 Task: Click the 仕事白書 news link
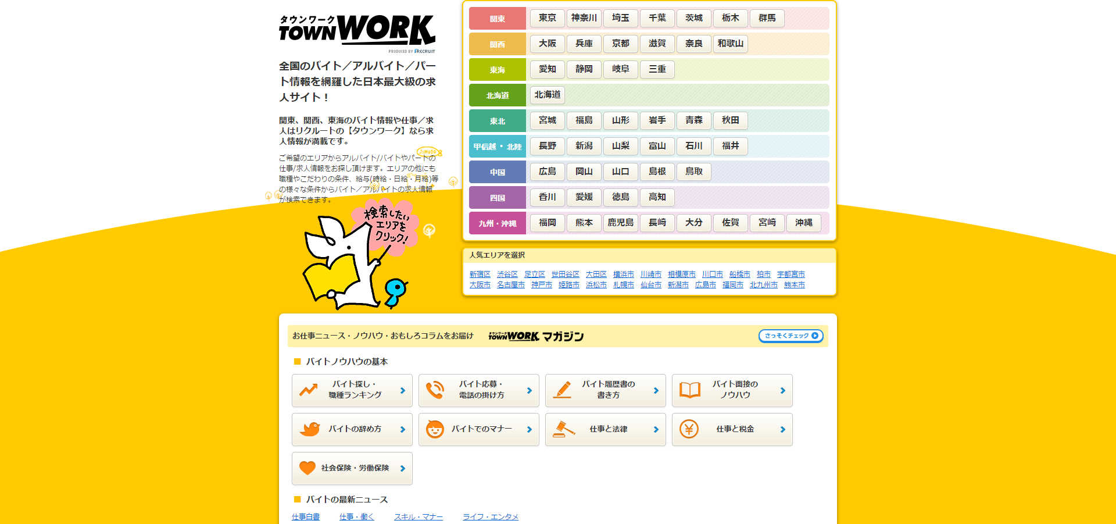[x=305, y=516]
